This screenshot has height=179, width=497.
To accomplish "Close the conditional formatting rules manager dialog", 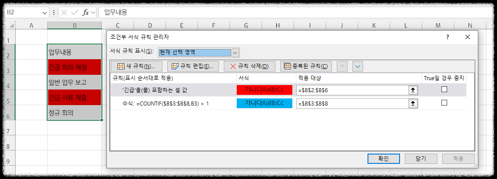I will pyautogui.click(x=468, y=37).
